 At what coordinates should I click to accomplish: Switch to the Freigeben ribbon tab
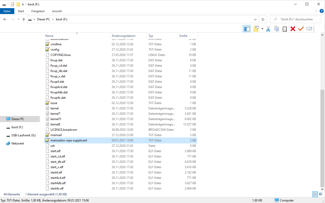pos(38,11)
